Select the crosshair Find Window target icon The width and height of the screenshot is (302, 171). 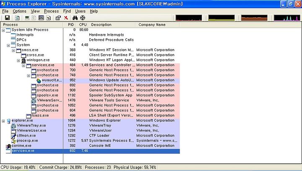point(83,18)
